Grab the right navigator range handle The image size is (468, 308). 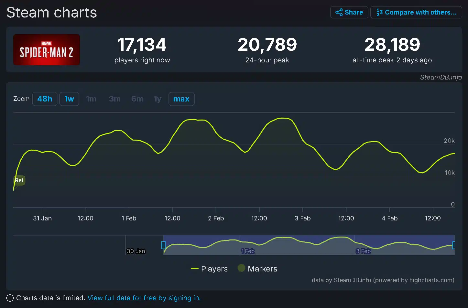454,245
